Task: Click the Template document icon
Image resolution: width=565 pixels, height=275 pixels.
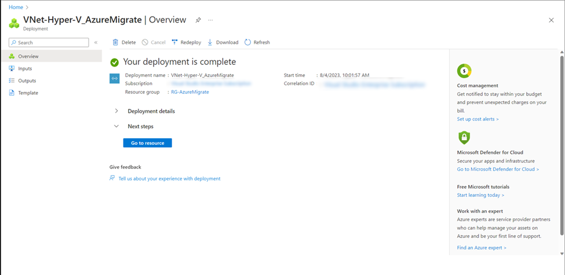Action: pyautogui.click(x=12, y=93)
